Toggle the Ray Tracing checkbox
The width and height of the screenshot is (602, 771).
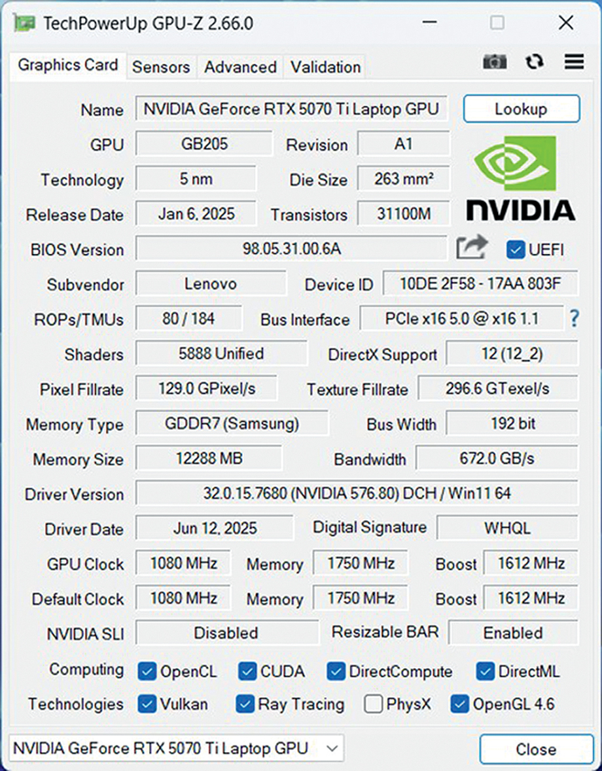point(245,705)
